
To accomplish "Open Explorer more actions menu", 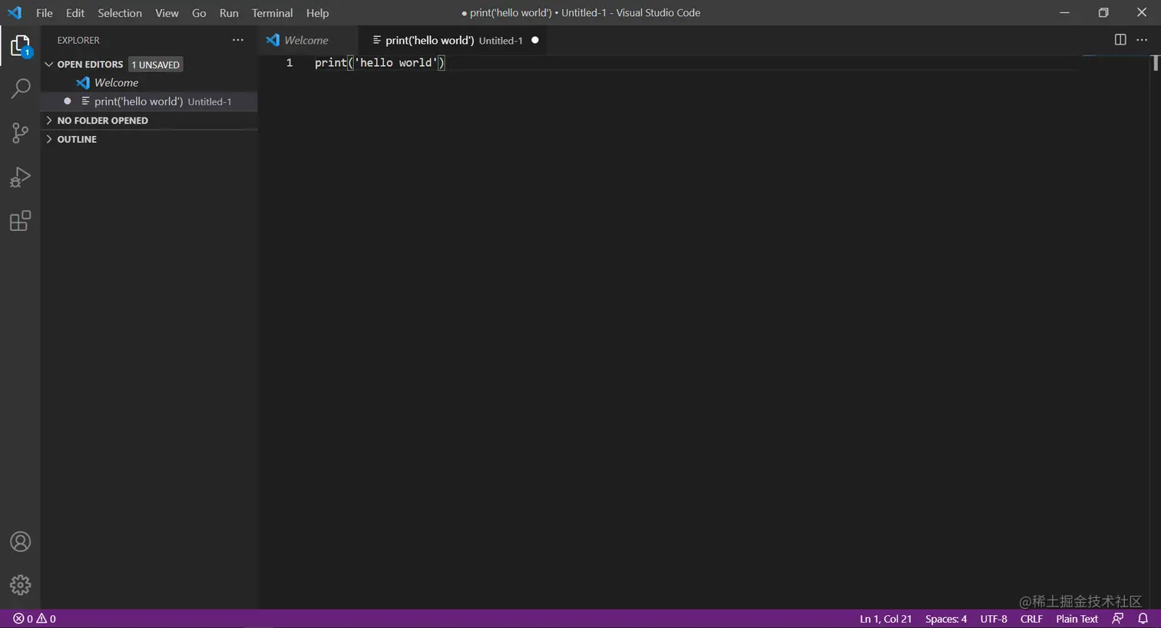I will pyautogui.click(x=237, y=40).
